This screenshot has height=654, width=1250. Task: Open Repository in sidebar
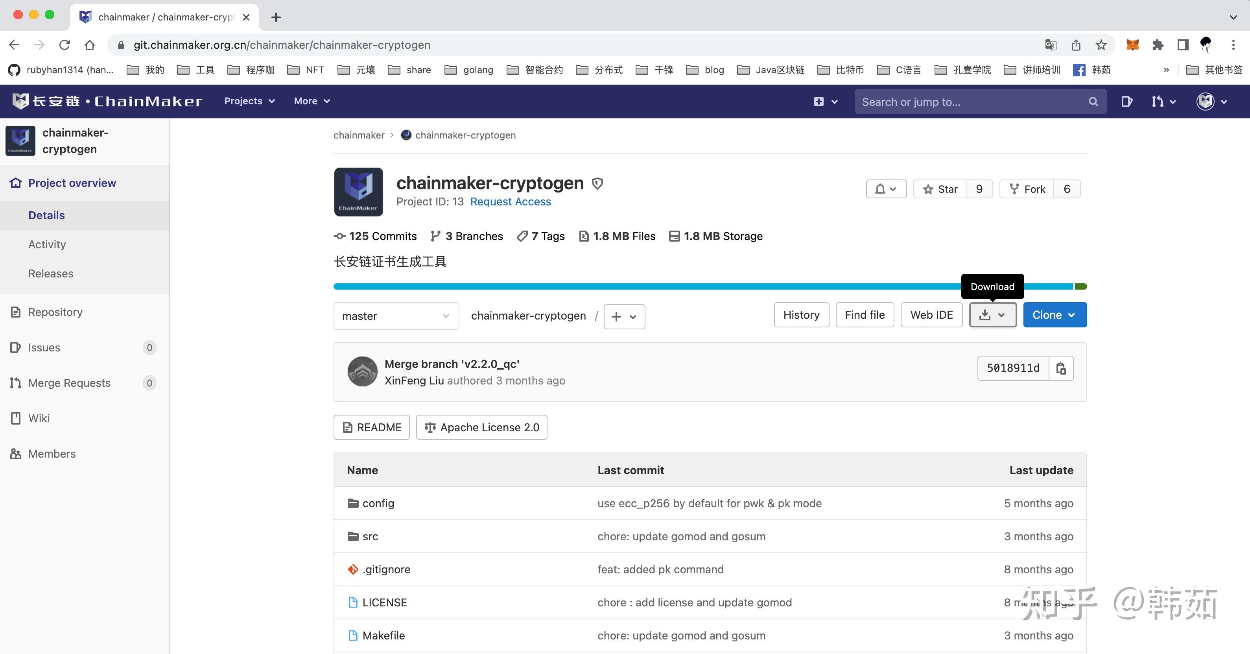pyautogui.click(x=55, y=312)
